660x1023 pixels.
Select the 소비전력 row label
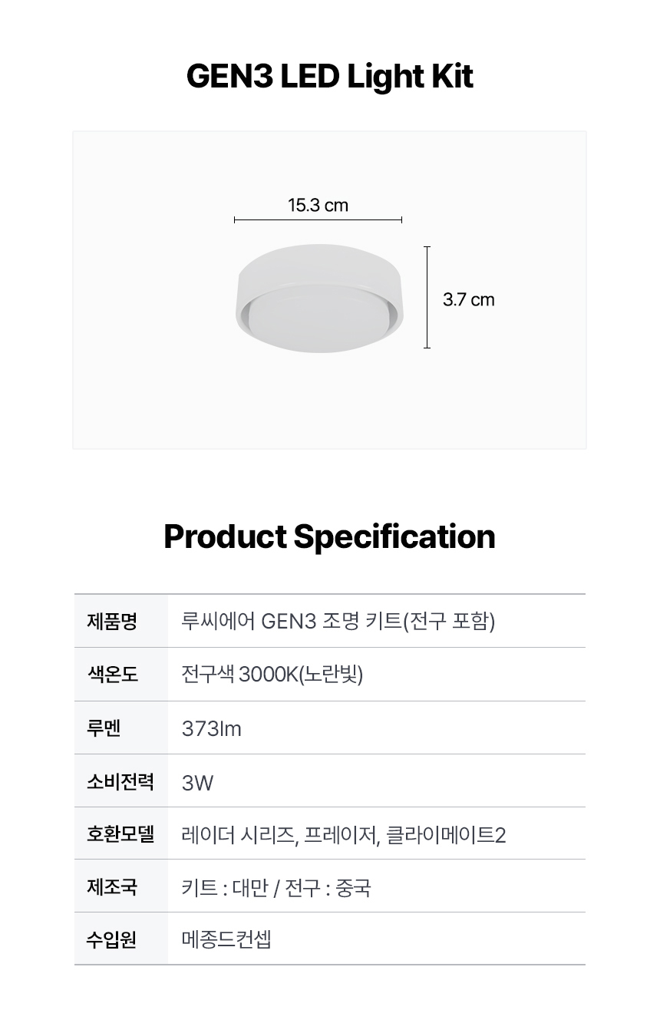(120, 781)
